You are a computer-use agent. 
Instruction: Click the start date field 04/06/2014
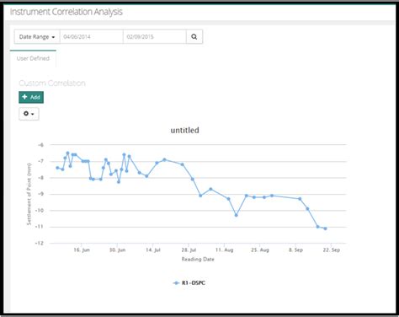[x=91, y=37]
